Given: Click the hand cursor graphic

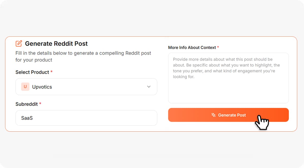Looking at the screenshot, I should click(263, 122).
